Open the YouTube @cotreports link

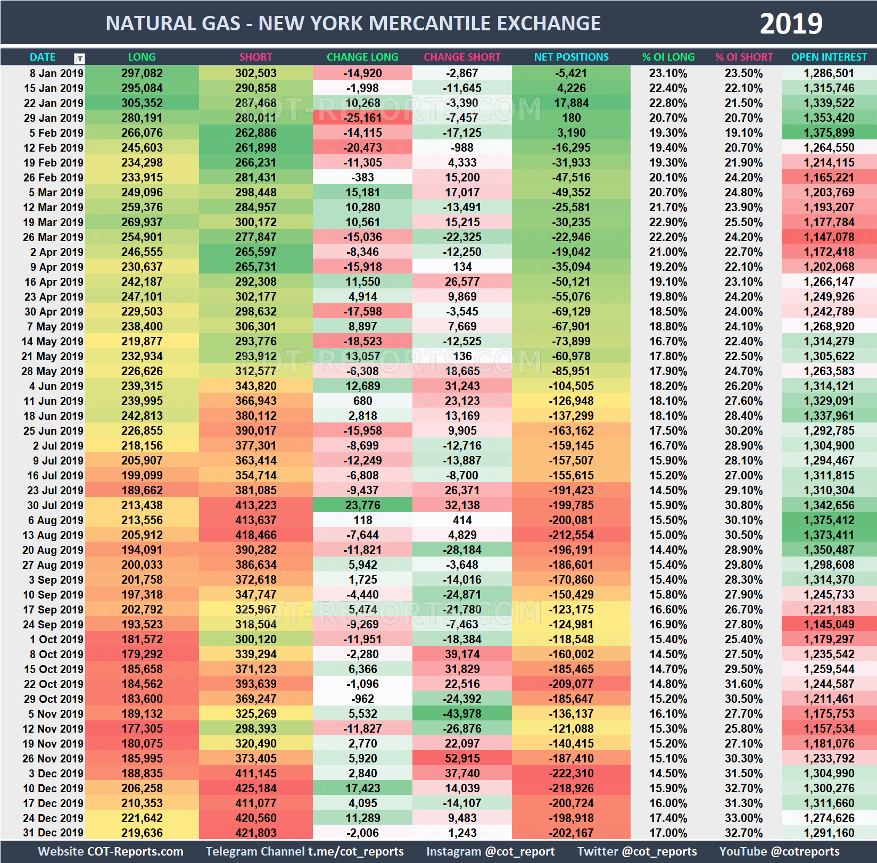[778, 851]
